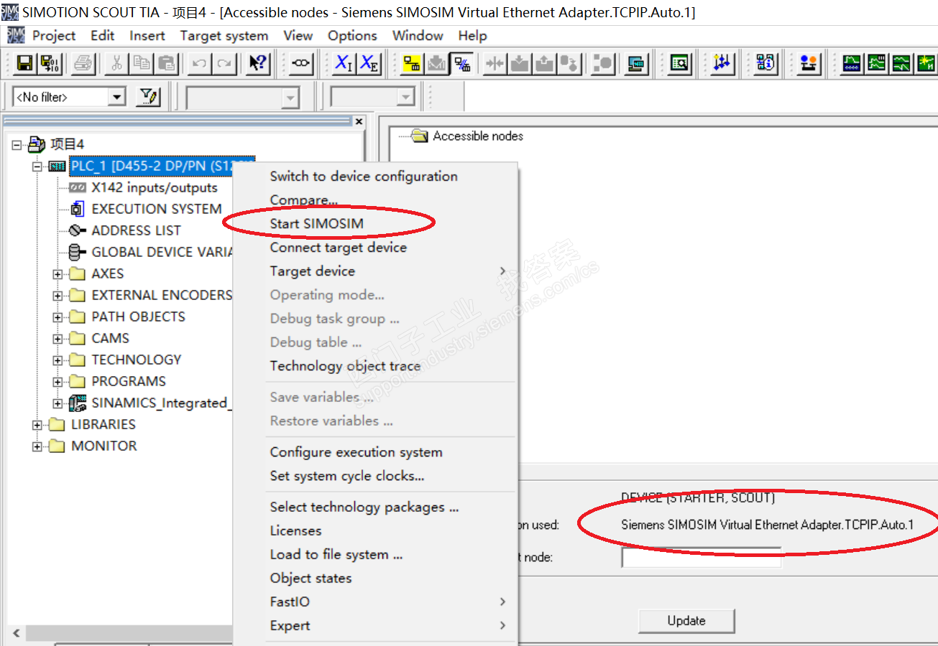Click the green table with magnifier icon
938x646 pixels.
tap(679, 64)
